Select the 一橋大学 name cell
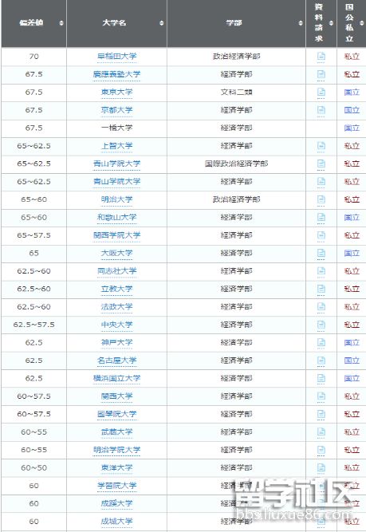The height and width of the screenshot is (532, 366). tap(116, 128)
